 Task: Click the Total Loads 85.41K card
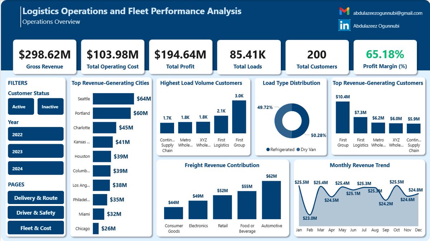click(x=249, y=57)
